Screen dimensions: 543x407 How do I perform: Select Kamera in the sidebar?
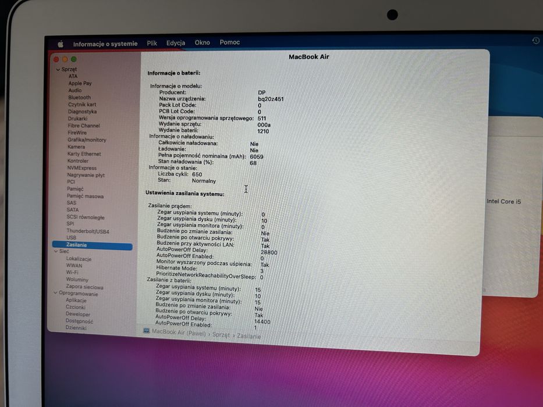click(76, 147)
